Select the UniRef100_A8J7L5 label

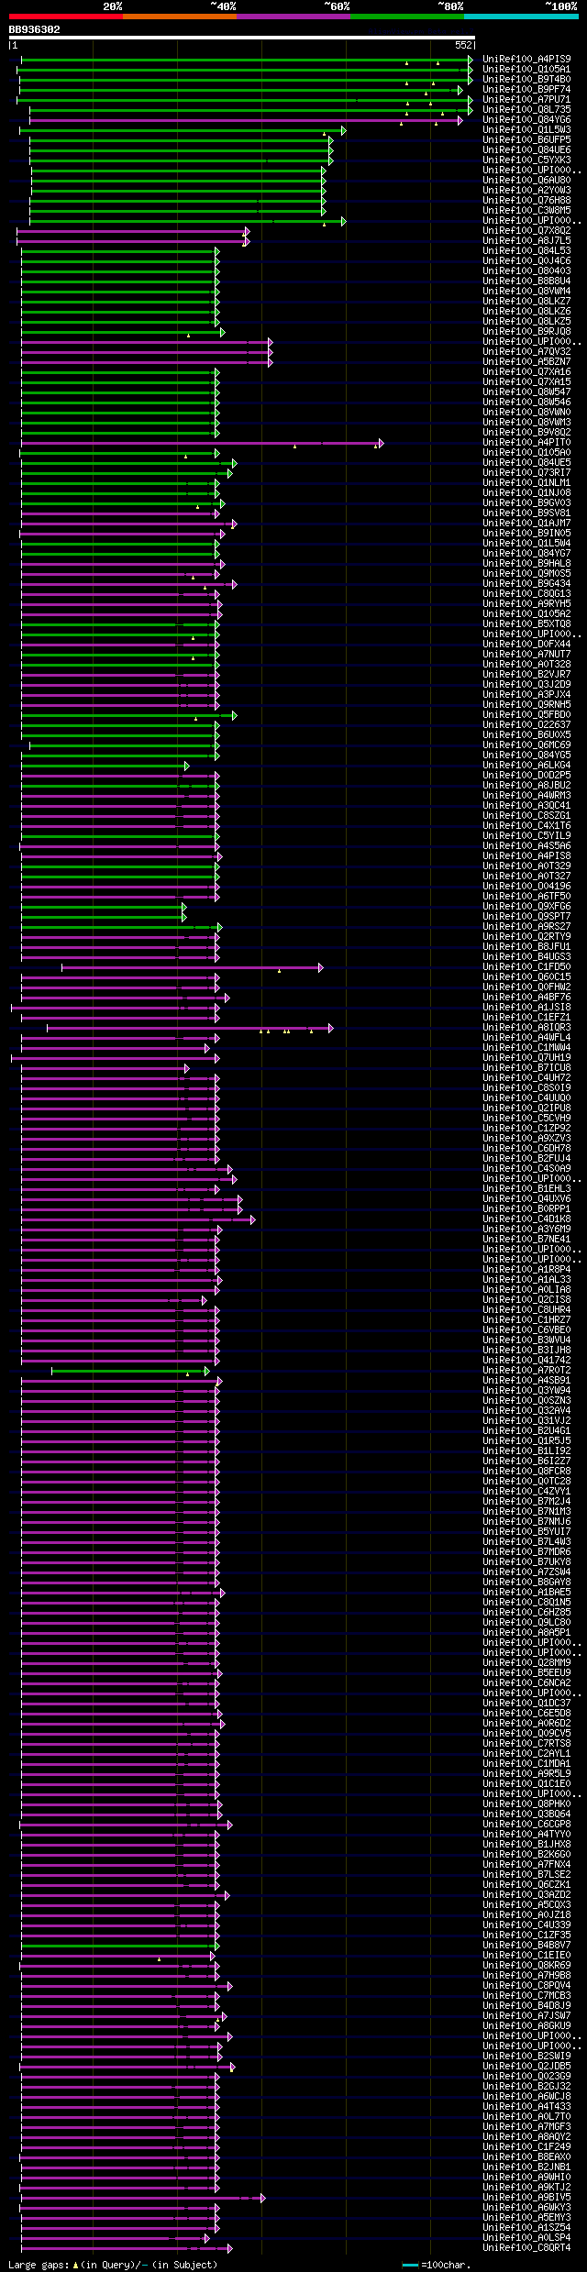[x=526, y=241]
